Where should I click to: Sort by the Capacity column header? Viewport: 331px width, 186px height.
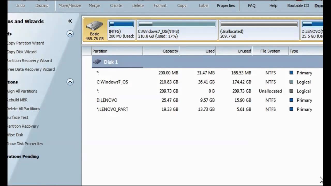170,51
